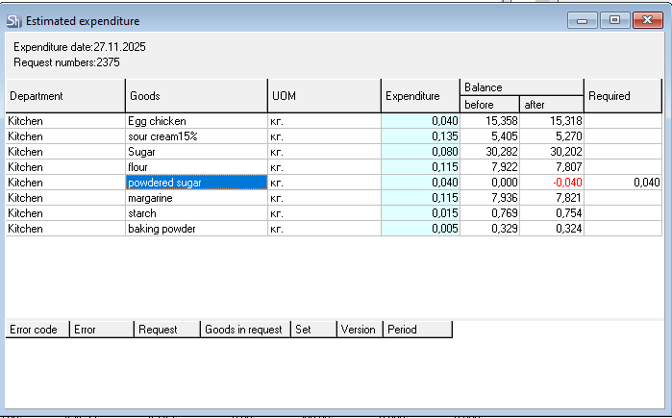
Task: Sort by the Department column header
Action: point(64,96)
